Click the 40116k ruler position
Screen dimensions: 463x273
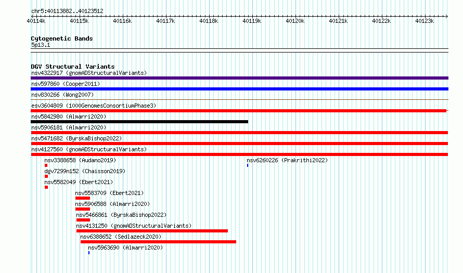[x=122, y=21]
